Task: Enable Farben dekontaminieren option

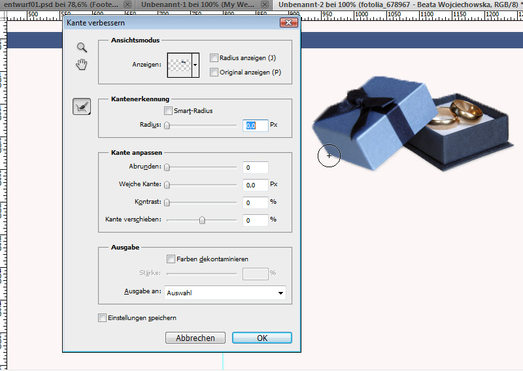Action: pyautogui.click(x=171, y=259)
